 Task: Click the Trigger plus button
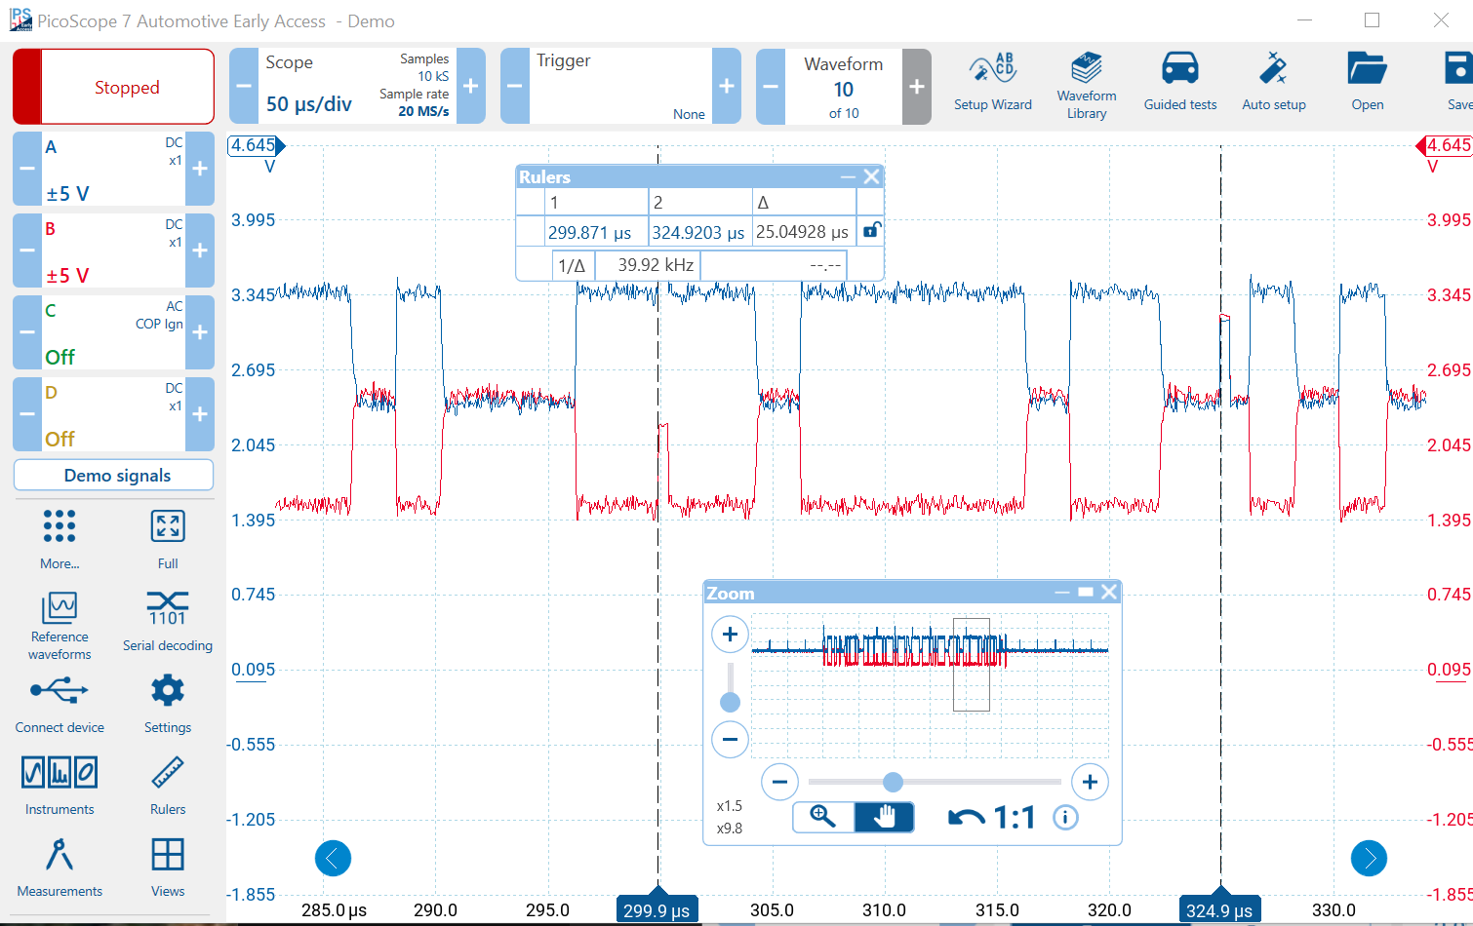(727, 86)
